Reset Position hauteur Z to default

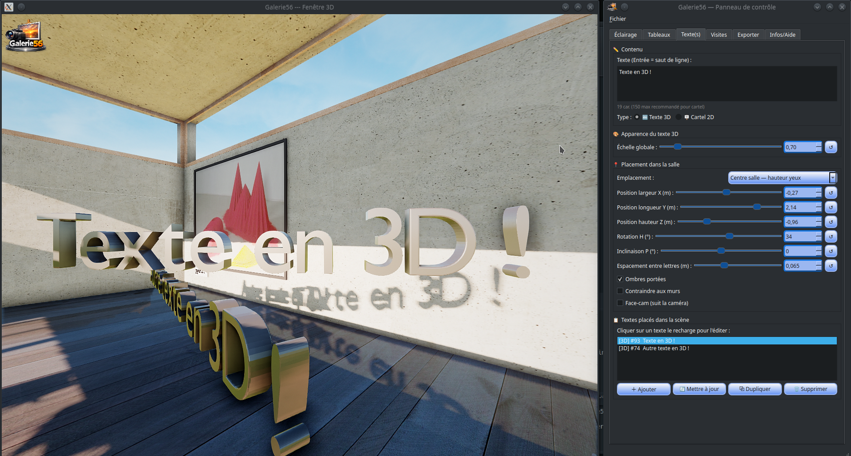(x=831, y=222)
